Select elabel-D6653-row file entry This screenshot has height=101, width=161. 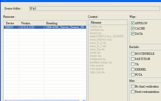pyautogui.click(x=108, y=36)
